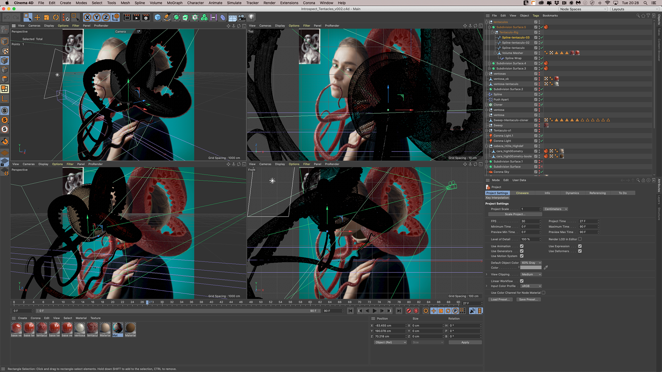
Task: Select the Spline Pen tool
Action: [x=167, y=17]
